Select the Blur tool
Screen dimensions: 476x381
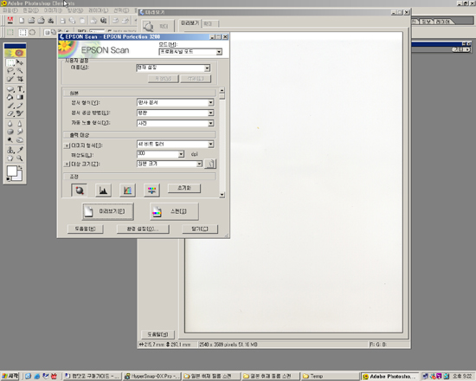click(10, 124)
